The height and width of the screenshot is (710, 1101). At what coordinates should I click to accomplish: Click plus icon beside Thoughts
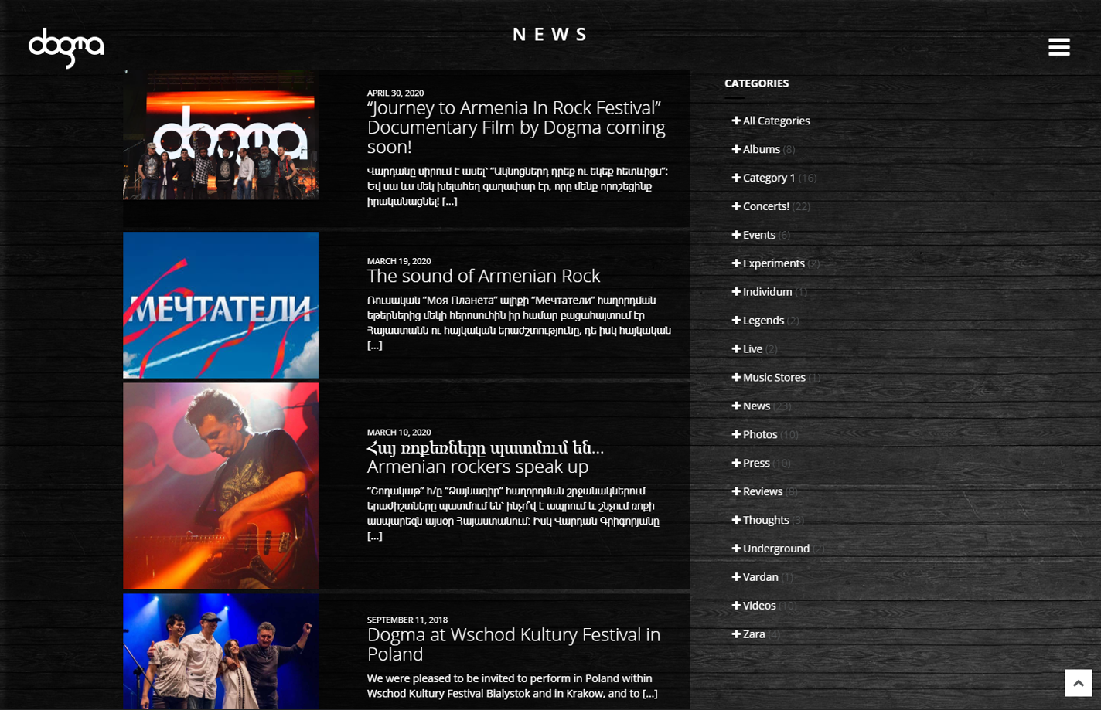(x=736, y=521)
